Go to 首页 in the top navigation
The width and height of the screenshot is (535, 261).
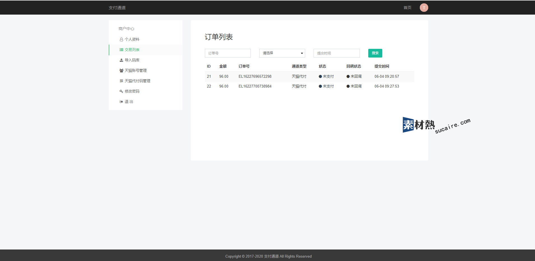point(407,8)
